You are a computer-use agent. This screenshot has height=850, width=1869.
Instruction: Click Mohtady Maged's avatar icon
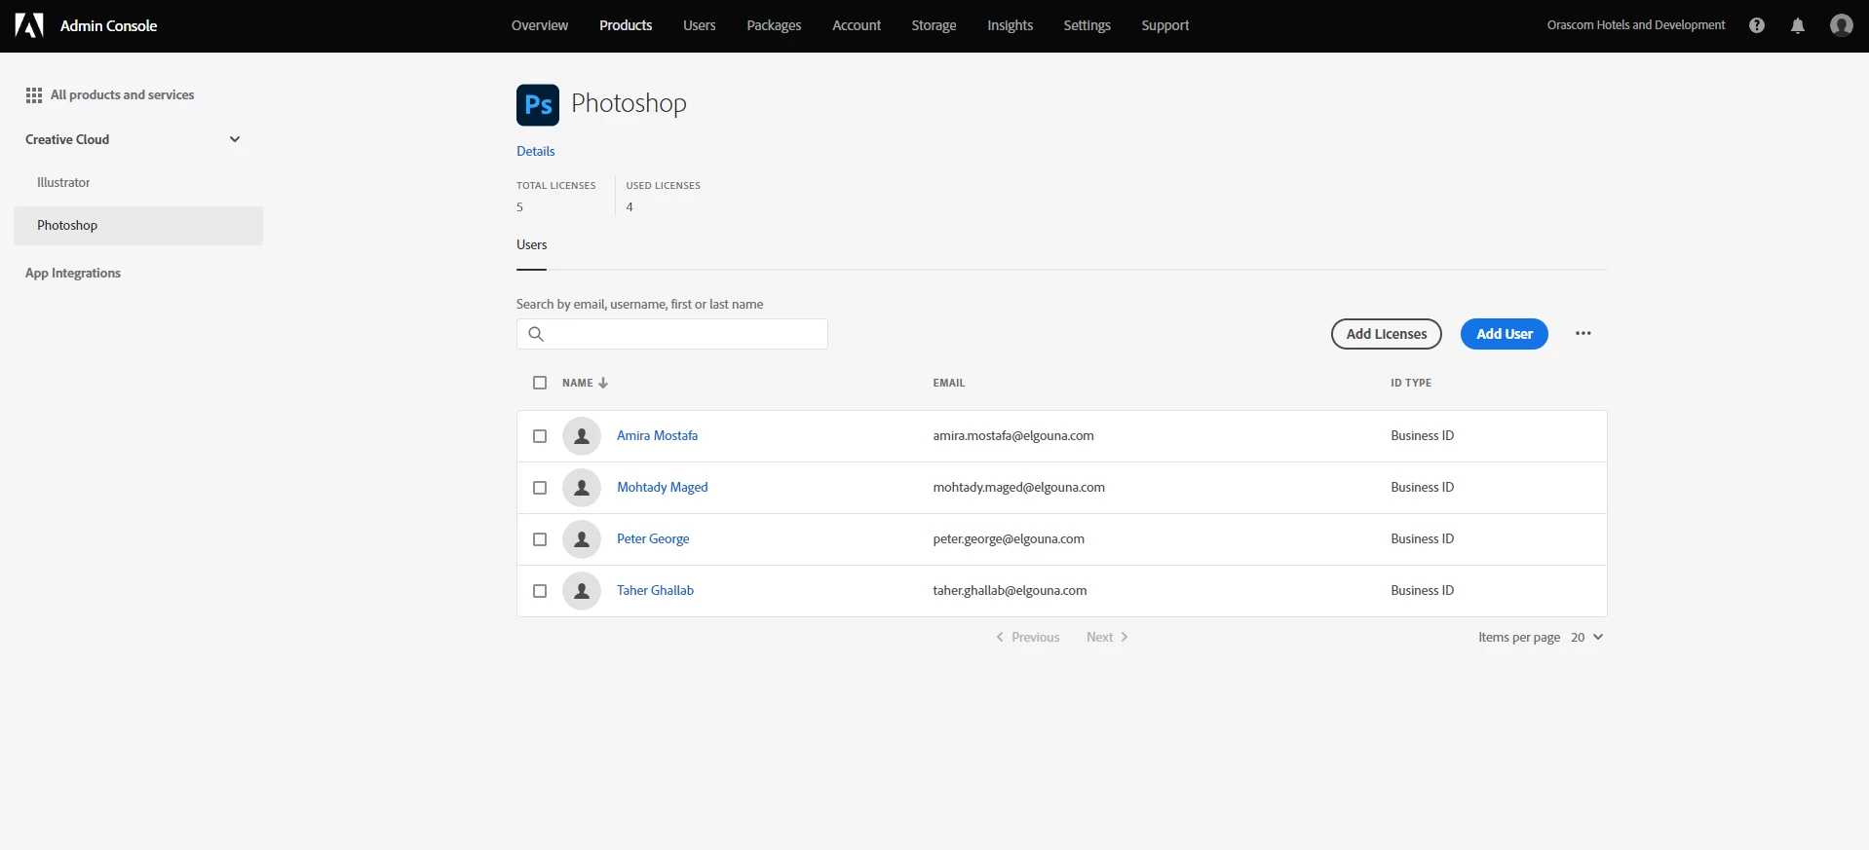(x=582, y=488)
